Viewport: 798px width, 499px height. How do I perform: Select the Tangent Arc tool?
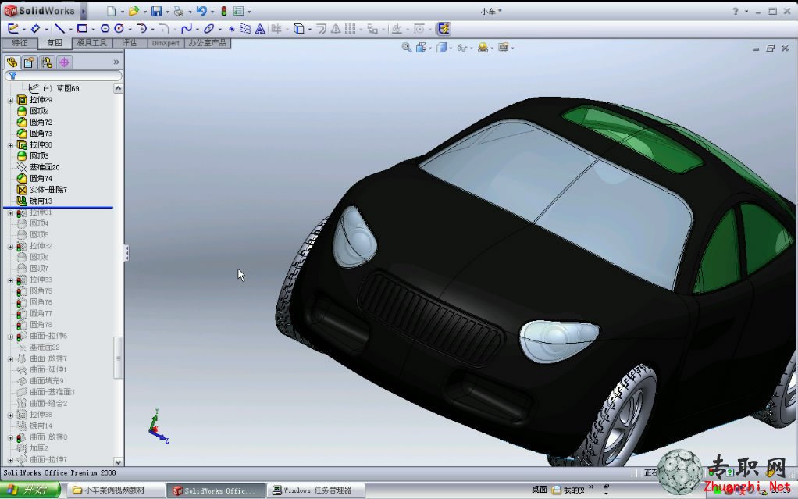[142, 29]
